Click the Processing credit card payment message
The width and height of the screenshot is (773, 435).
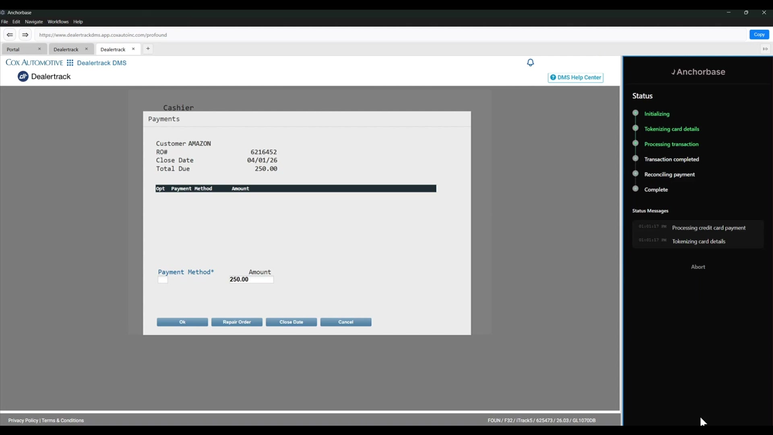tap(709, 228)
